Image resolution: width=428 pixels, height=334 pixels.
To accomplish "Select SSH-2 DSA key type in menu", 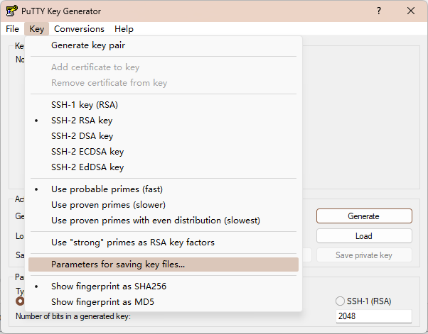I will [x=82, y=136].
